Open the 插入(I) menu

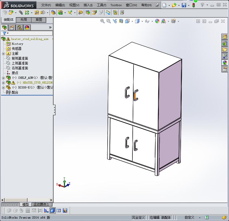[88, 5]
